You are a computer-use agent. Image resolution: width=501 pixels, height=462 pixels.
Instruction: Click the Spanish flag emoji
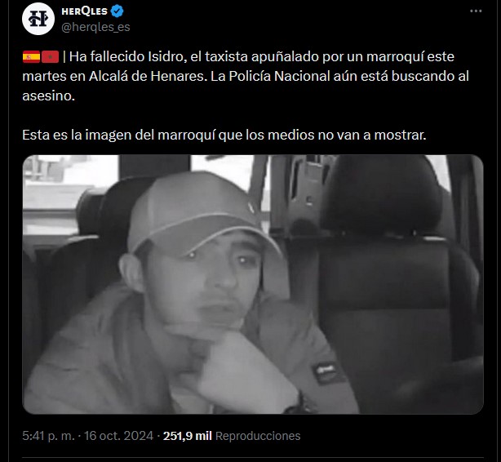tap(31, 57)
